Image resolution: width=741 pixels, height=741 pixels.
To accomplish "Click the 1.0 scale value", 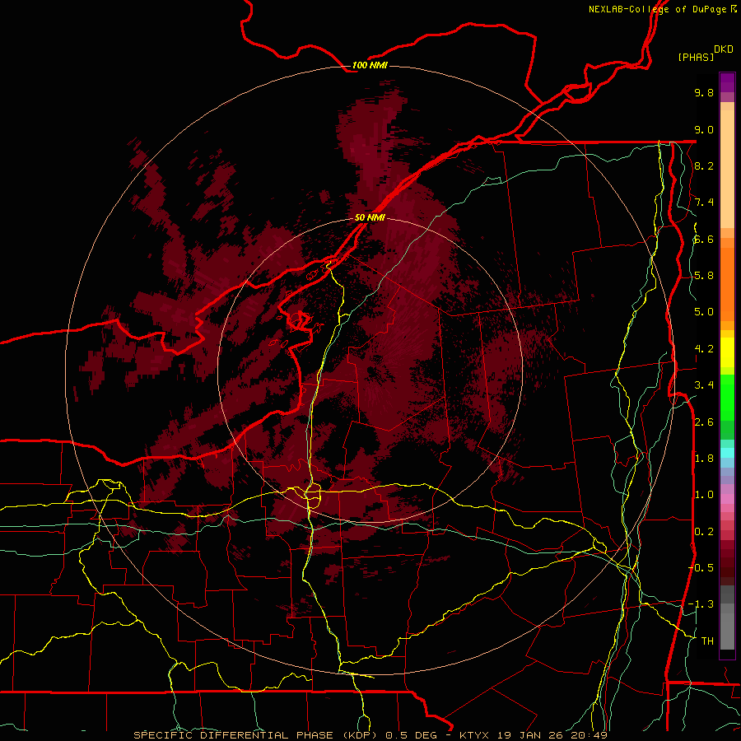I will 704,495.
